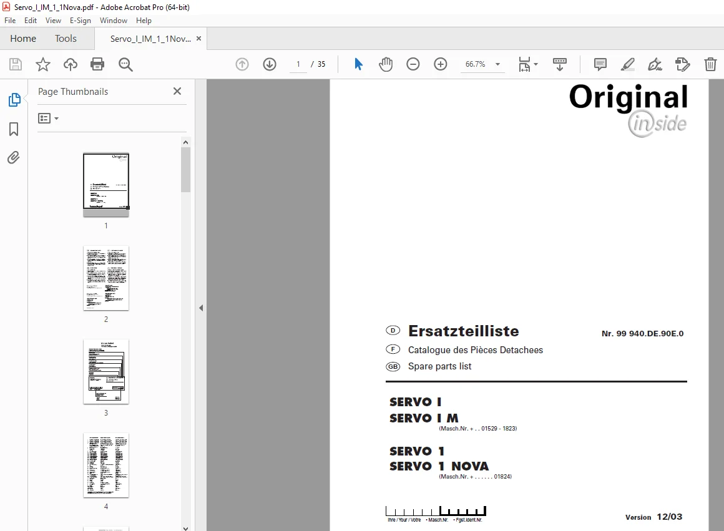The image size is (724, 531).
Task: Zoom out with minus icon
Action: [413, 64]
